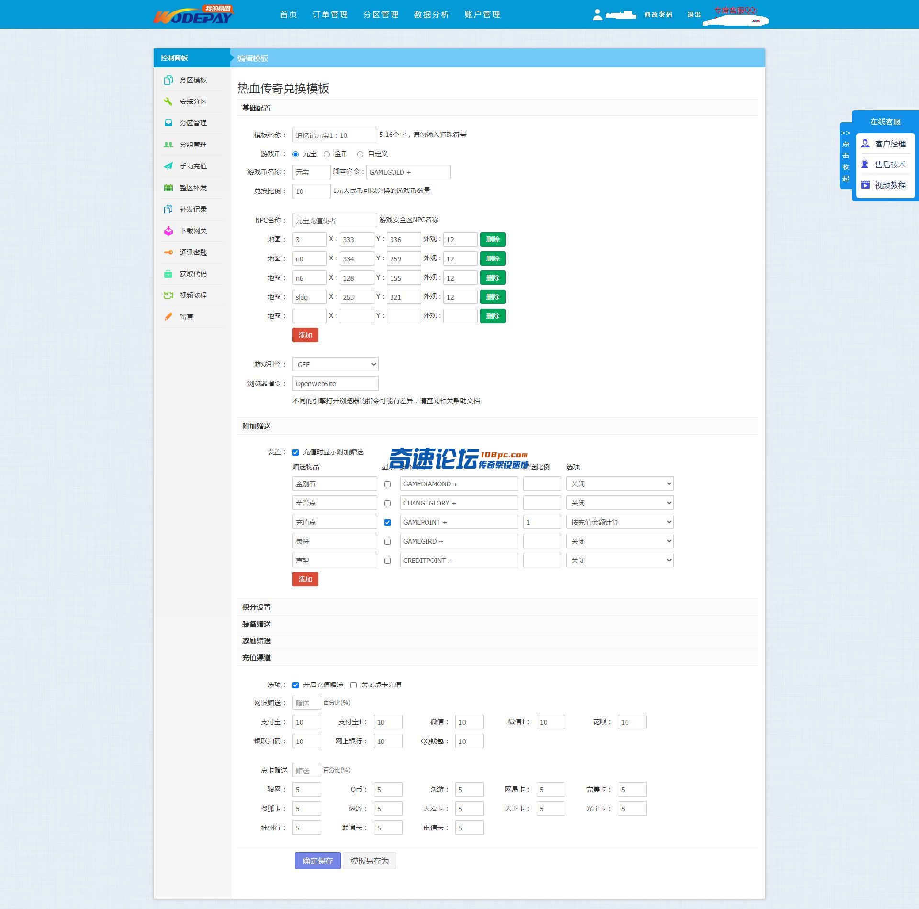Open 首页 in top navigation

point(289,14)
